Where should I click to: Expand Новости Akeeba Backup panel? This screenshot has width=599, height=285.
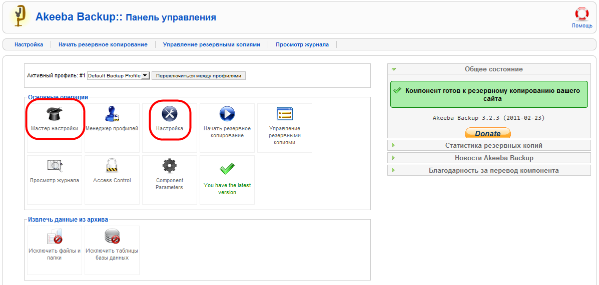(x=489, y=158)
